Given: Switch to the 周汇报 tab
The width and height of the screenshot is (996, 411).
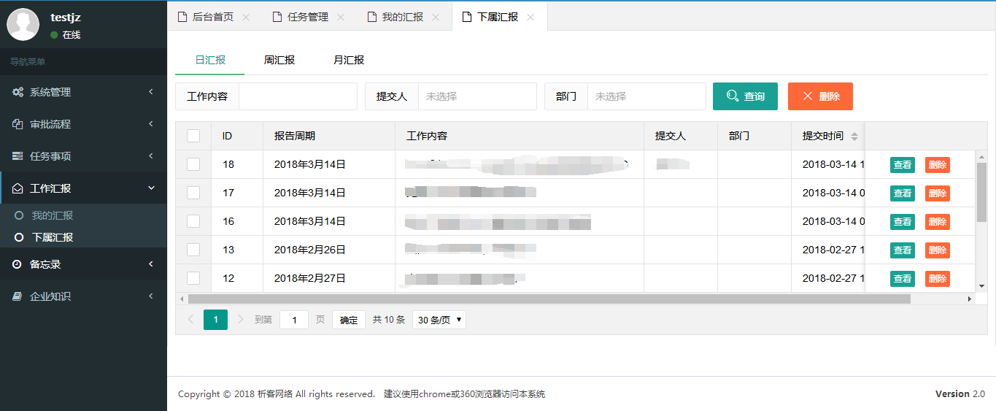Looking at the screenshot, I should 279,60.
